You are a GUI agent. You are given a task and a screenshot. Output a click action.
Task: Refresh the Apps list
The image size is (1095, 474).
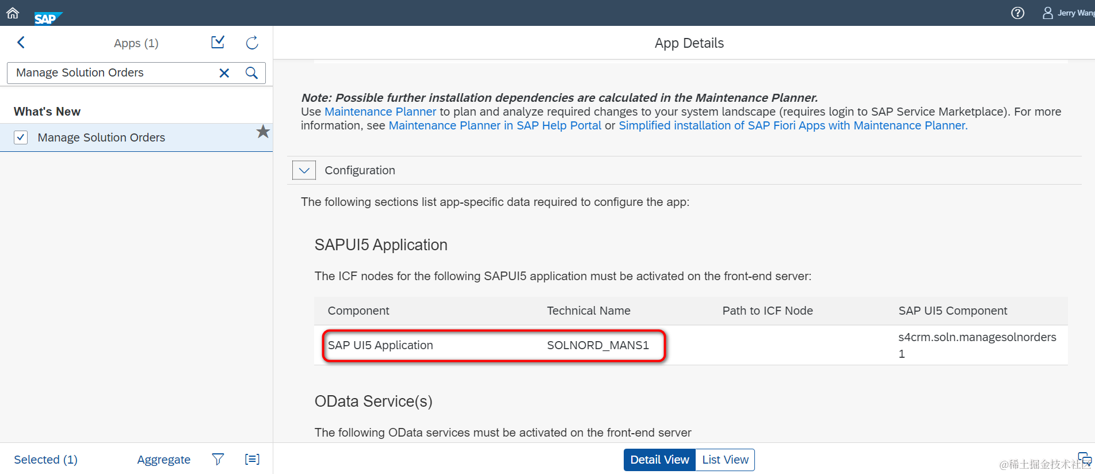(x=252, y=43)
